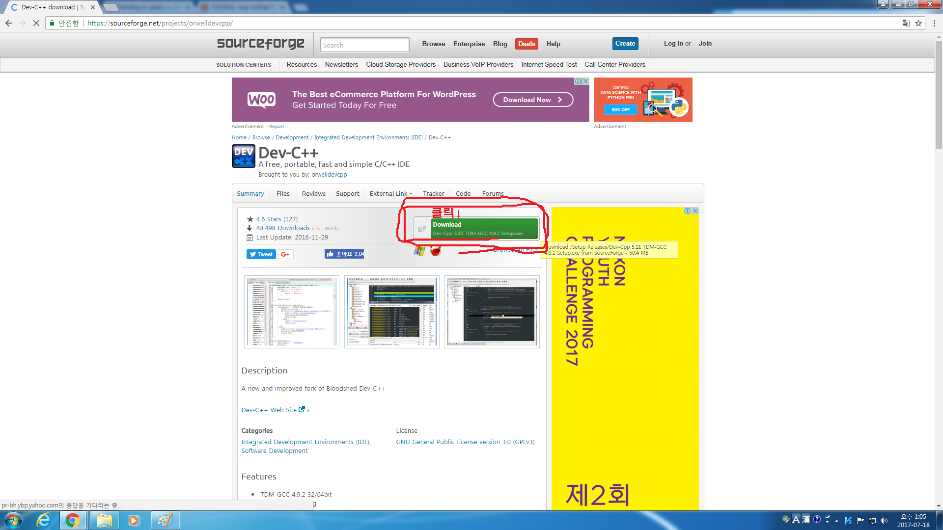Open File Explorer from the taskbar

coord(104,520)
